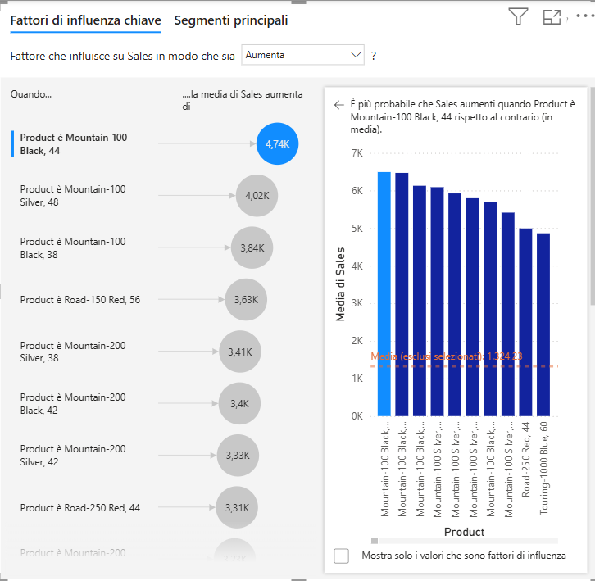The height and width of the screenshot is (581, 595).
Task: Enable Mostra solo i valori che sono fattori checkbox
Action: pyautogui.click(x=342, y=556)
